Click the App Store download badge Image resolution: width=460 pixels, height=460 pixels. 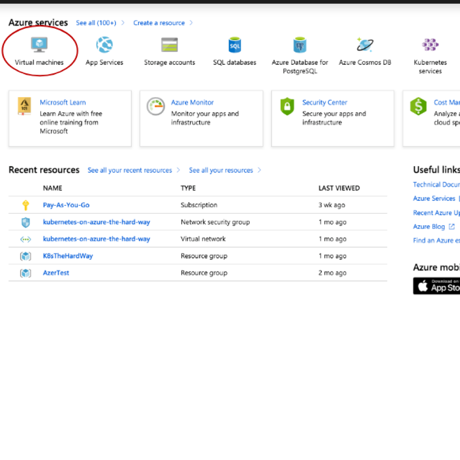click(437, 286)
